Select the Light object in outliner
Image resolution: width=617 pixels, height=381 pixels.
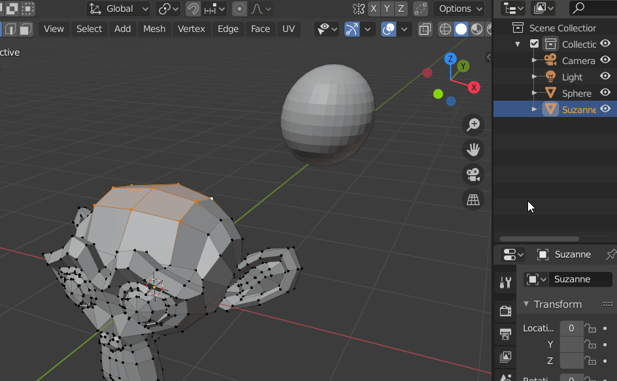pos(572,77)
